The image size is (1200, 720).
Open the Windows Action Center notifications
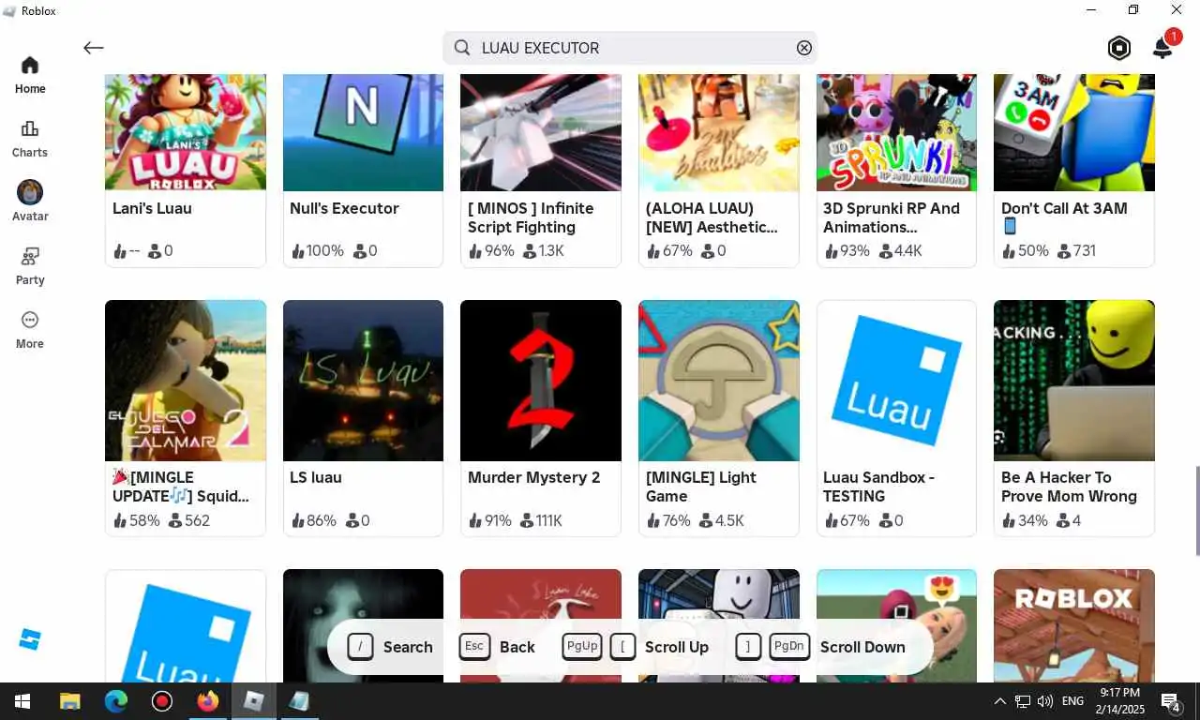[x=1171, y=701]
